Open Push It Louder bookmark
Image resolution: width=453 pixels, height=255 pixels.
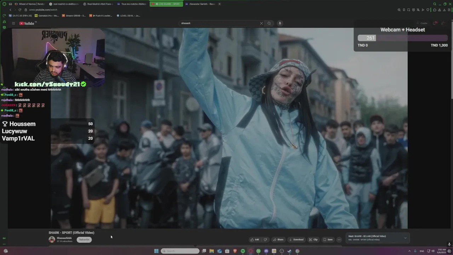click(101, 16)
